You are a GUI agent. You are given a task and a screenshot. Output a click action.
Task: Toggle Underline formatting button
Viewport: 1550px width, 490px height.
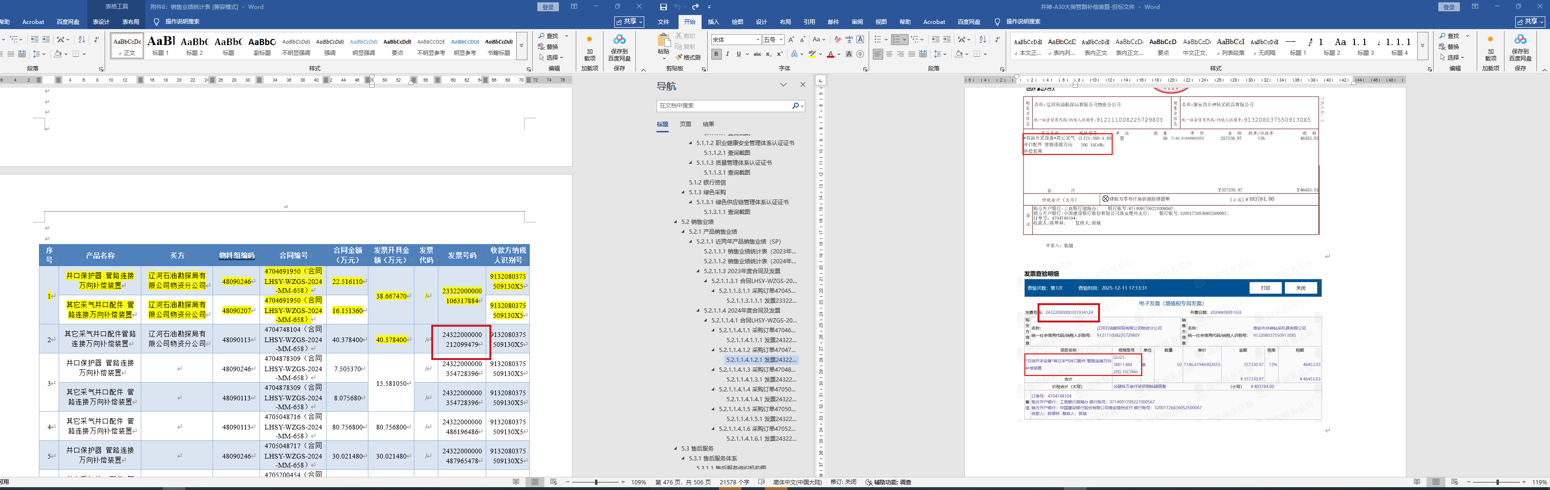[x=739, y=54]
